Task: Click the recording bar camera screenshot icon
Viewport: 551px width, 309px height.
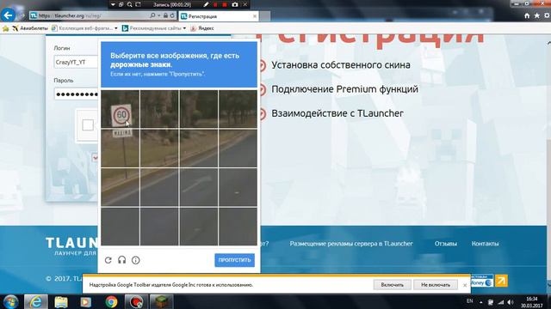Action: coord(235,4)
